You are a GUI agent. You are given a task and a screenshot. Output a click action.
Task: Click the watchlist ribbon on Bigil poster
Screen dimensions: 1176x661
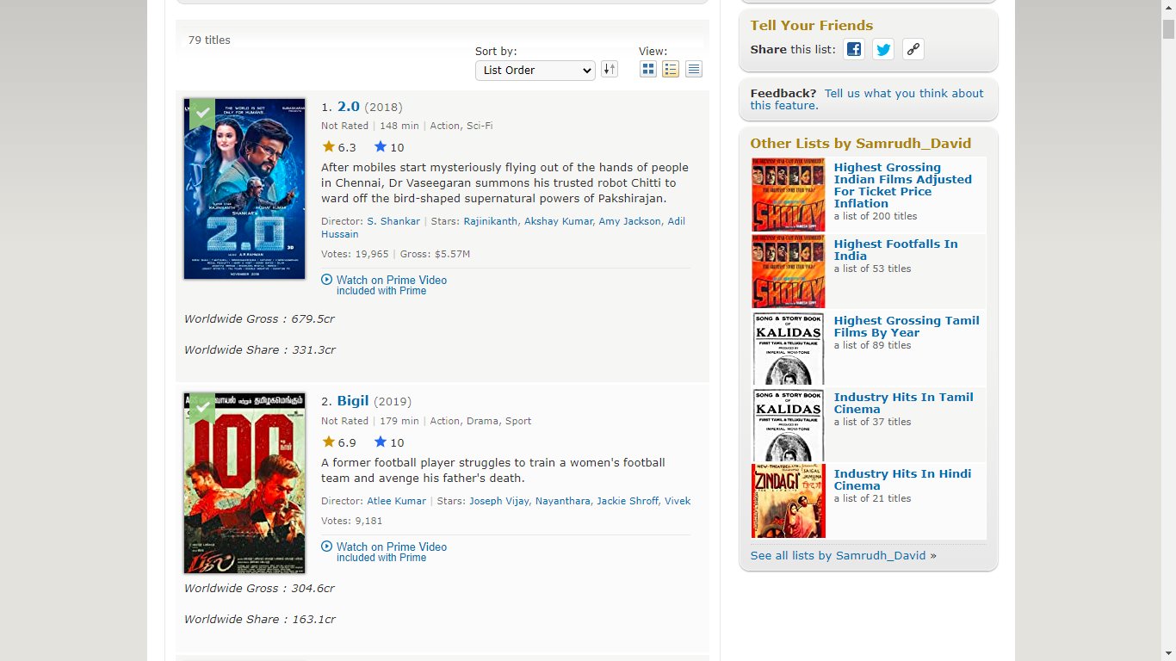(x=202, y=408)
